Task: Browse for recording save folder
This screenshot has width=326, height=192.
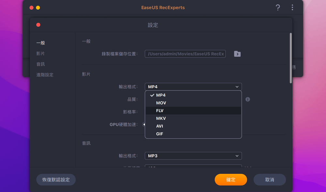Action: [237, 54]
